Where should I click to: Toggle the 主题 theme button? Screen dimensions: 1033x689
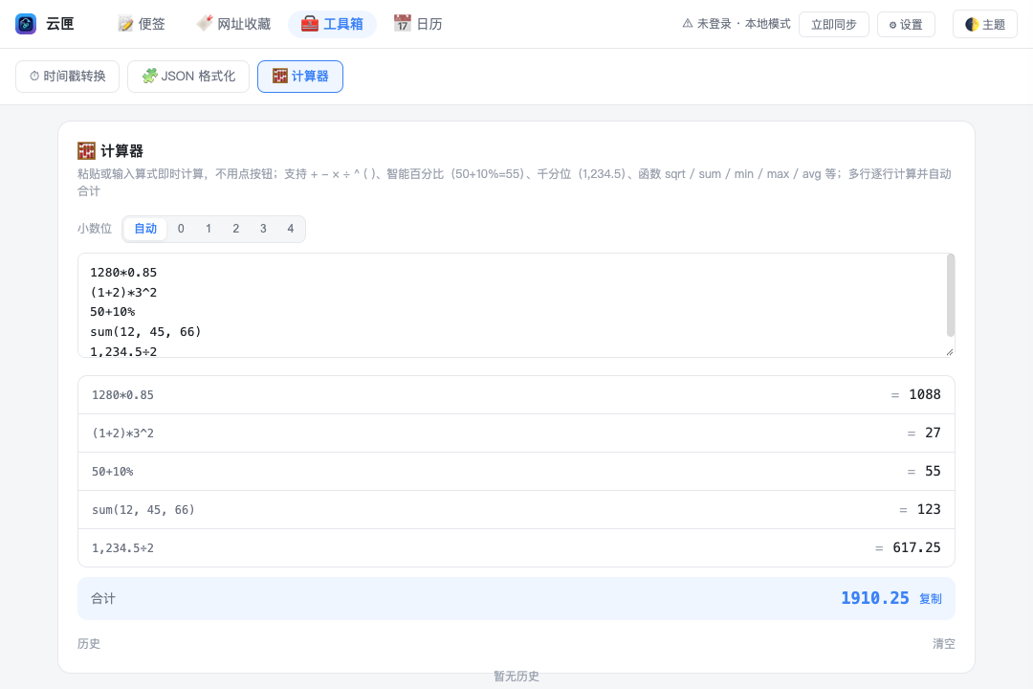(x=985, y=24)
